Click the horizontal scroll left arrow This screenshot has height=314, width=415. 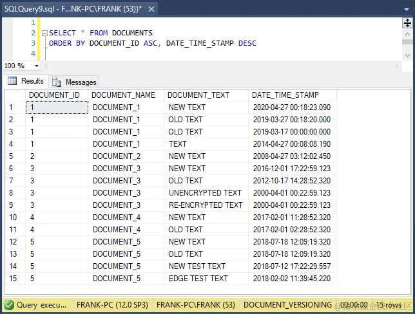46,66
